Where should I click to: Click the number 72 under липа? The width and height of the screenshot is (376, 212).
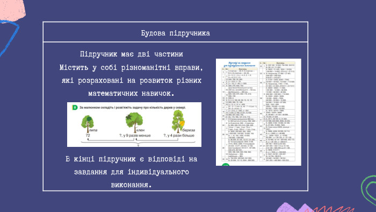coord(88,136)
